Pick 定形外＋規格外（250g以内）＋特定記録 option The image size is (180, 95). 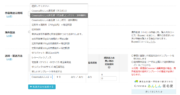pos(59,25)
